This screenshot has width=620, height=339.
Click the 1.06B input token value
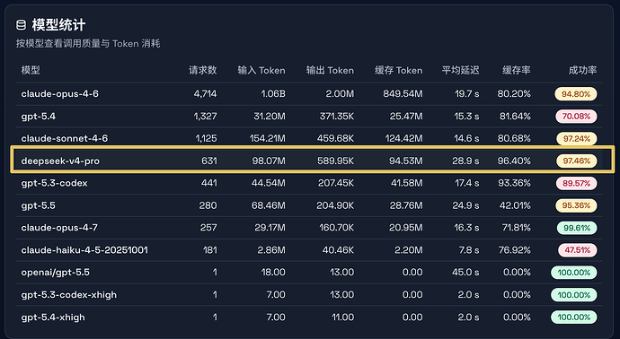(x=273, y=94)
